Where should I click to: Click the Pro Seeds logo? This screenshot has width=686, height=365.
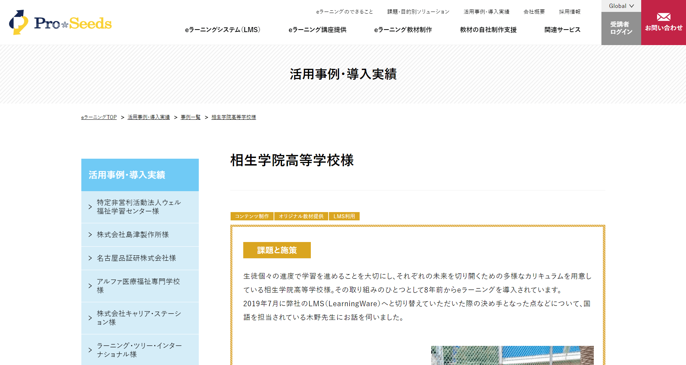pos(60,22)
